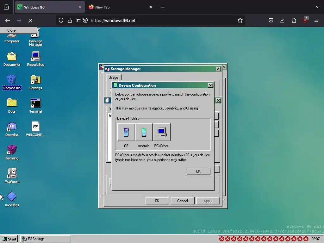
Task: Show site security lock information
Action: click(x=70, y=21)
